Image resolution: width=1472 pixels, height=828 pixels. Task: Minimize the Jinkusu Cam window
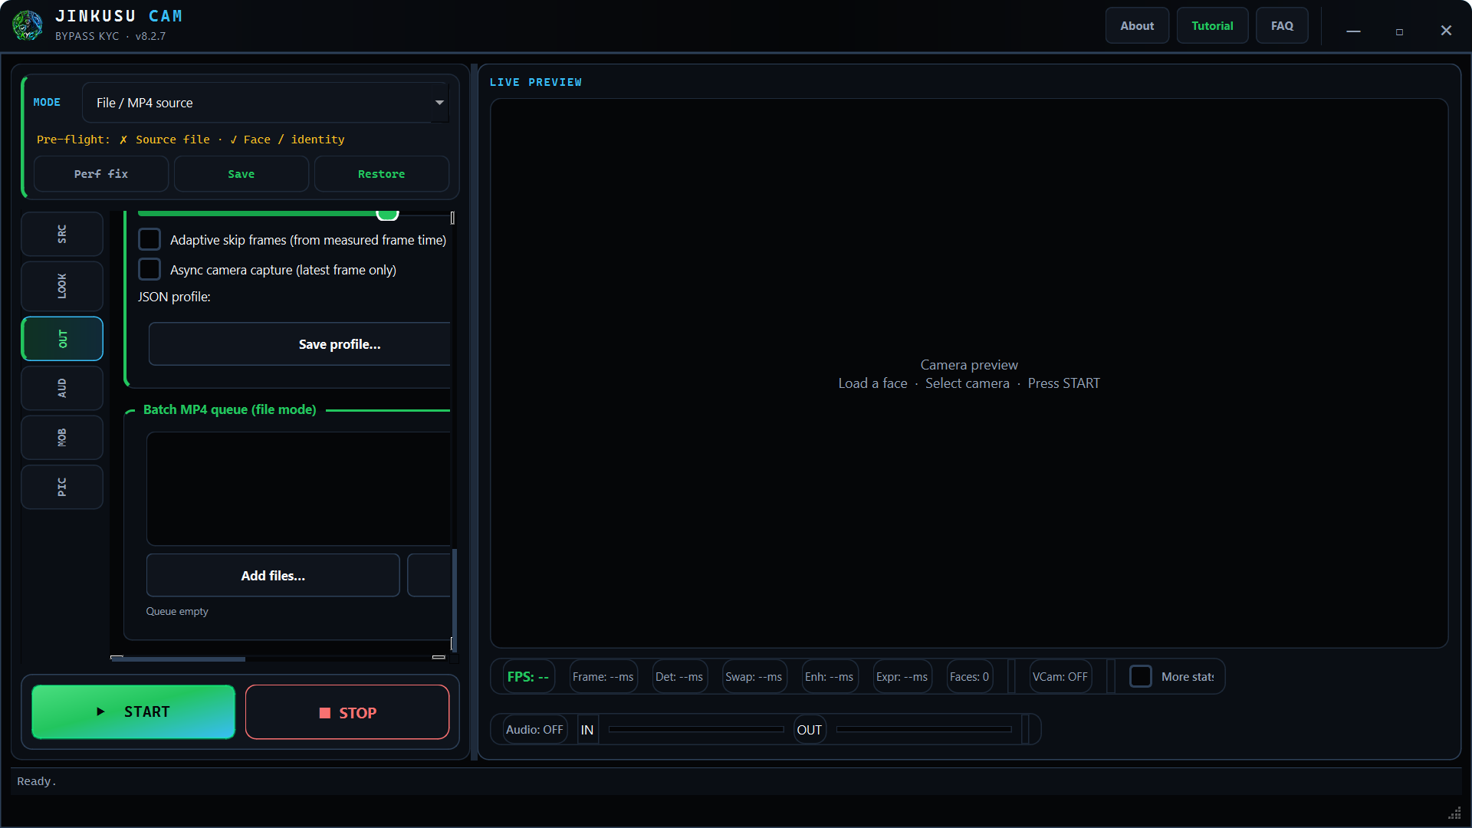tap(1354, 31)
